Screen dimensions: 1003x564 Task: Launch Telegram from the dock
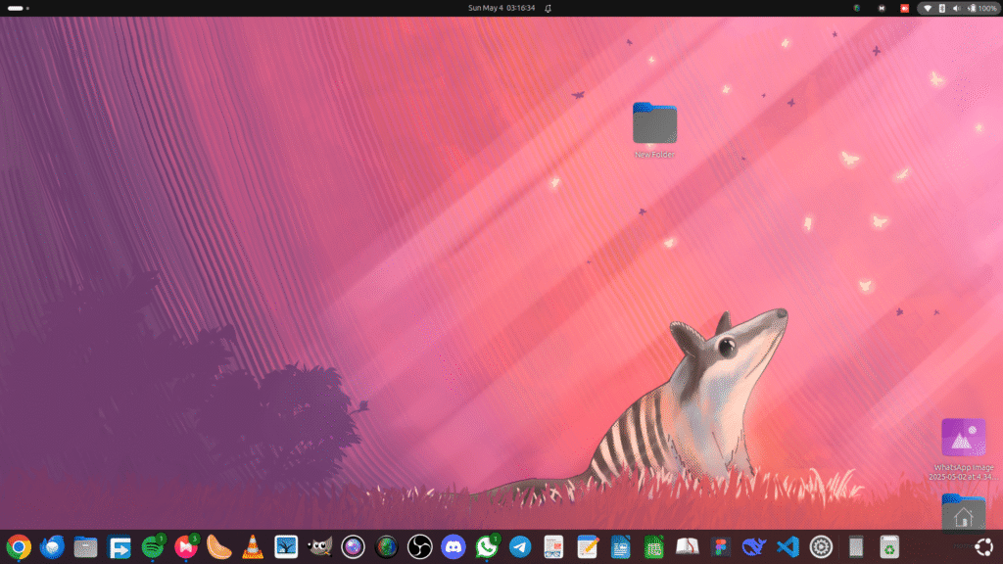pyautogui.click(x=520, y=547)
